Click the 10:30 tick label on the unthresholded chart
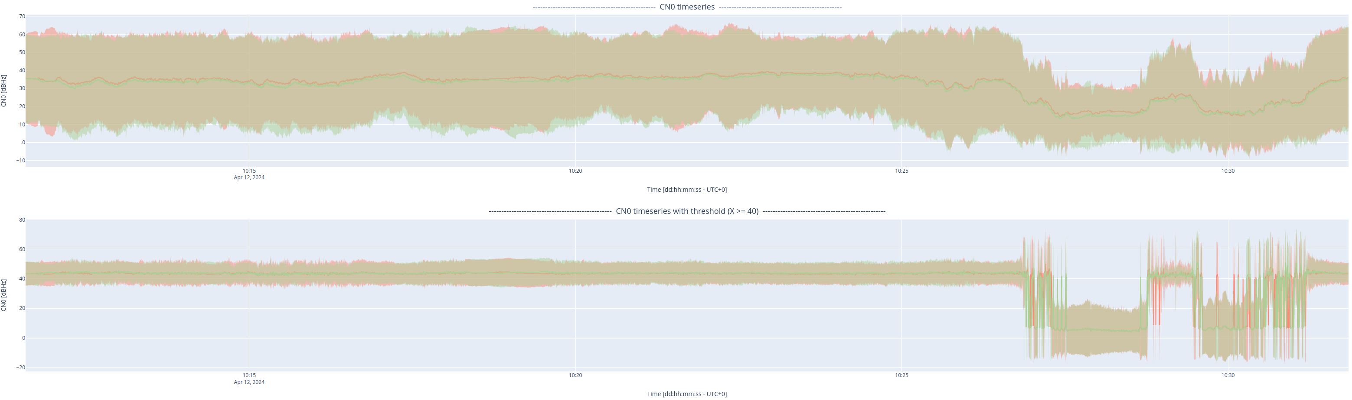 tap(1228, 171)
